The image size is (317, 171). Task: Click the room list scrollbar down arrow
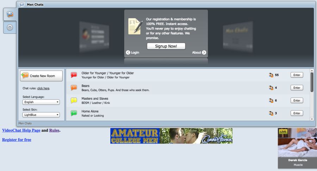[312, 119]
